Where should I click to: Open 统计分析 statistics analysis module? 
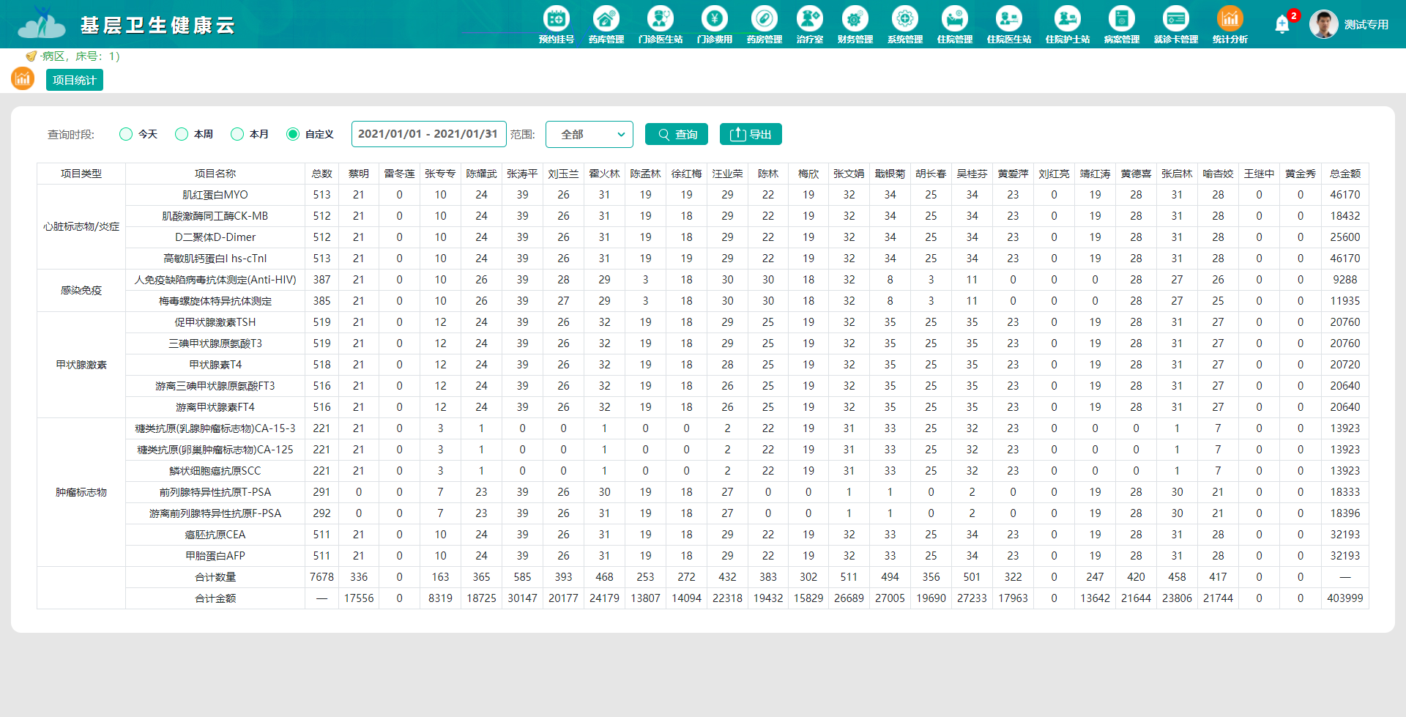pos(1230,25)
